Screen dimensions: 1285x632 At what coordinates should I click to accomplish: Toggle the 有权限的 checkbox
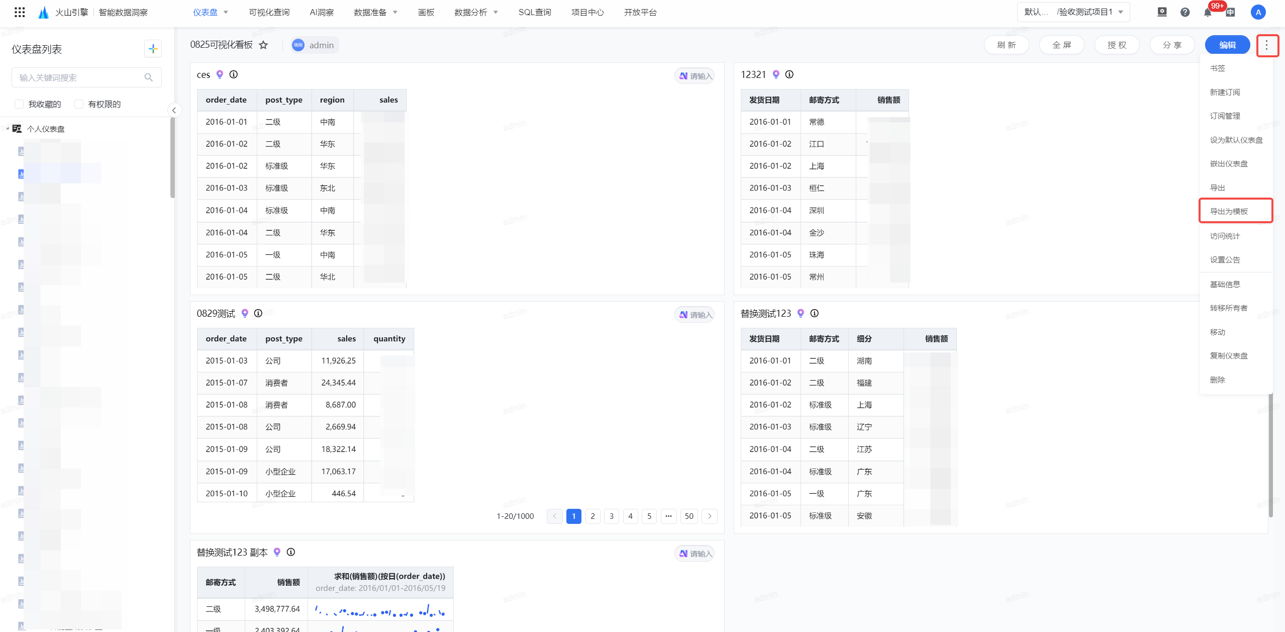79,104
